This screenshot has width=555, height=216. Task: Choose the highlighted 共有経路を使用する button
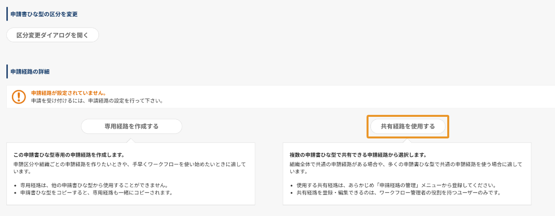[408, 126]
